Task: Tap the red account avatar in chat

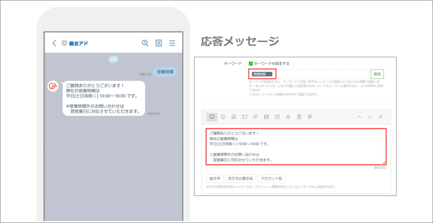Action: click(x=53, y=86)
